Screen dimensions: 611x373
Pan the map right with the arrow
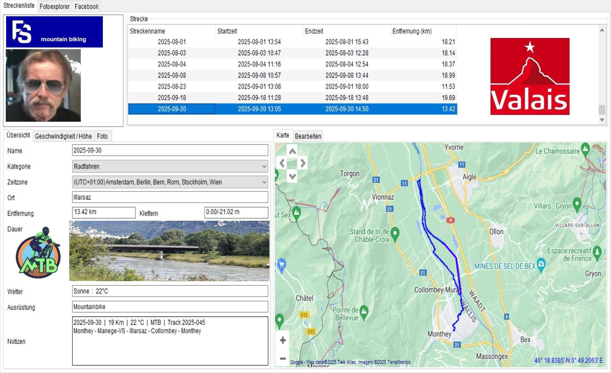coord(303,163)
